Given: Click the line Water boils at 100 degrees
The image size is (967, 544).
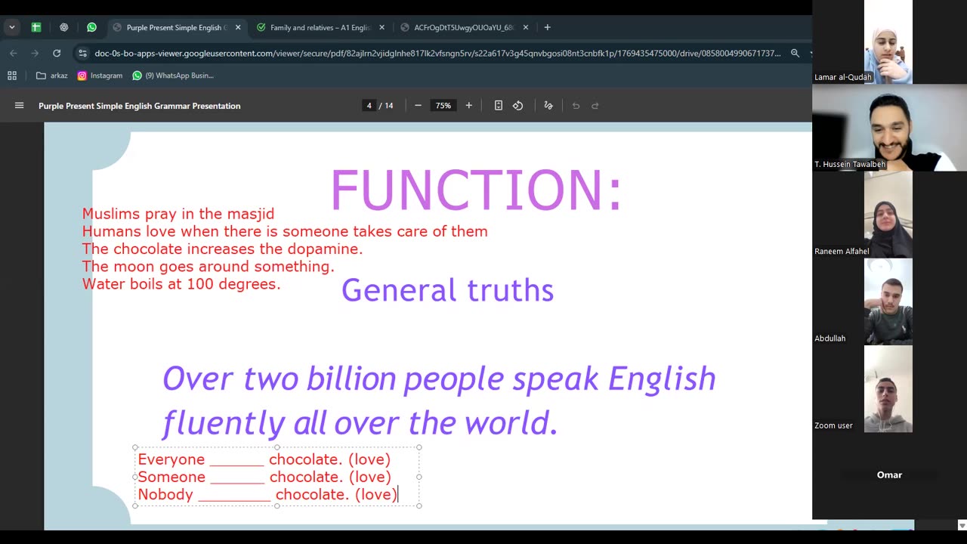Looking at the screenshot, I should click(181, 284).
